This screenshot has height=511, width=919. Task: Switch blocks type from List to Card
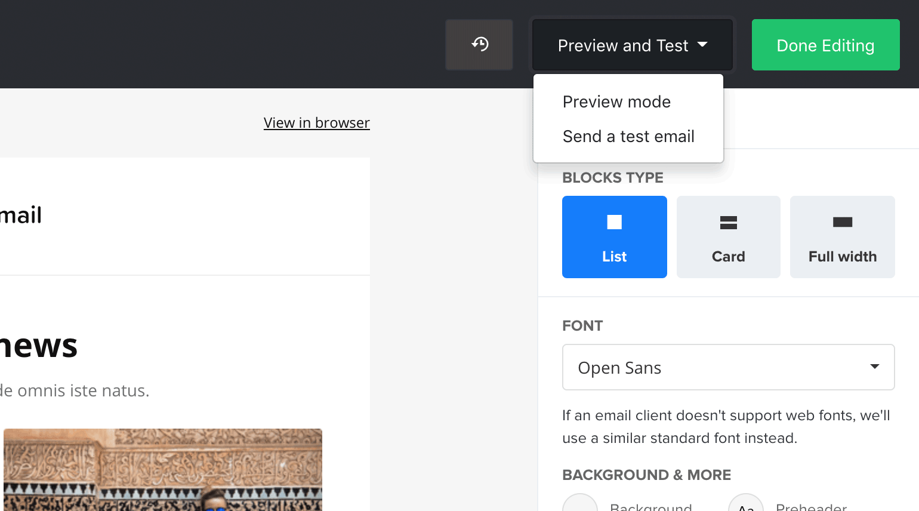(728, 236)
